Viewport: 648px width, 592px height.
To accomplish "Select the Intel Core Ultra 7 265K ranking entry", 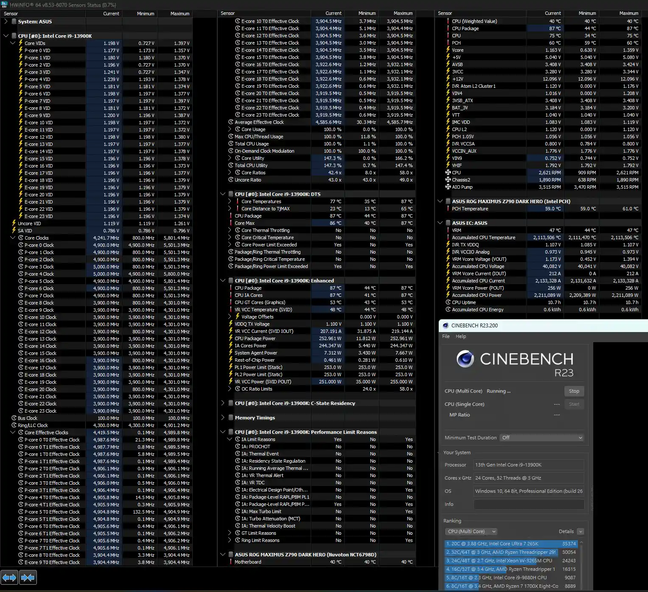I will (511, 544).
